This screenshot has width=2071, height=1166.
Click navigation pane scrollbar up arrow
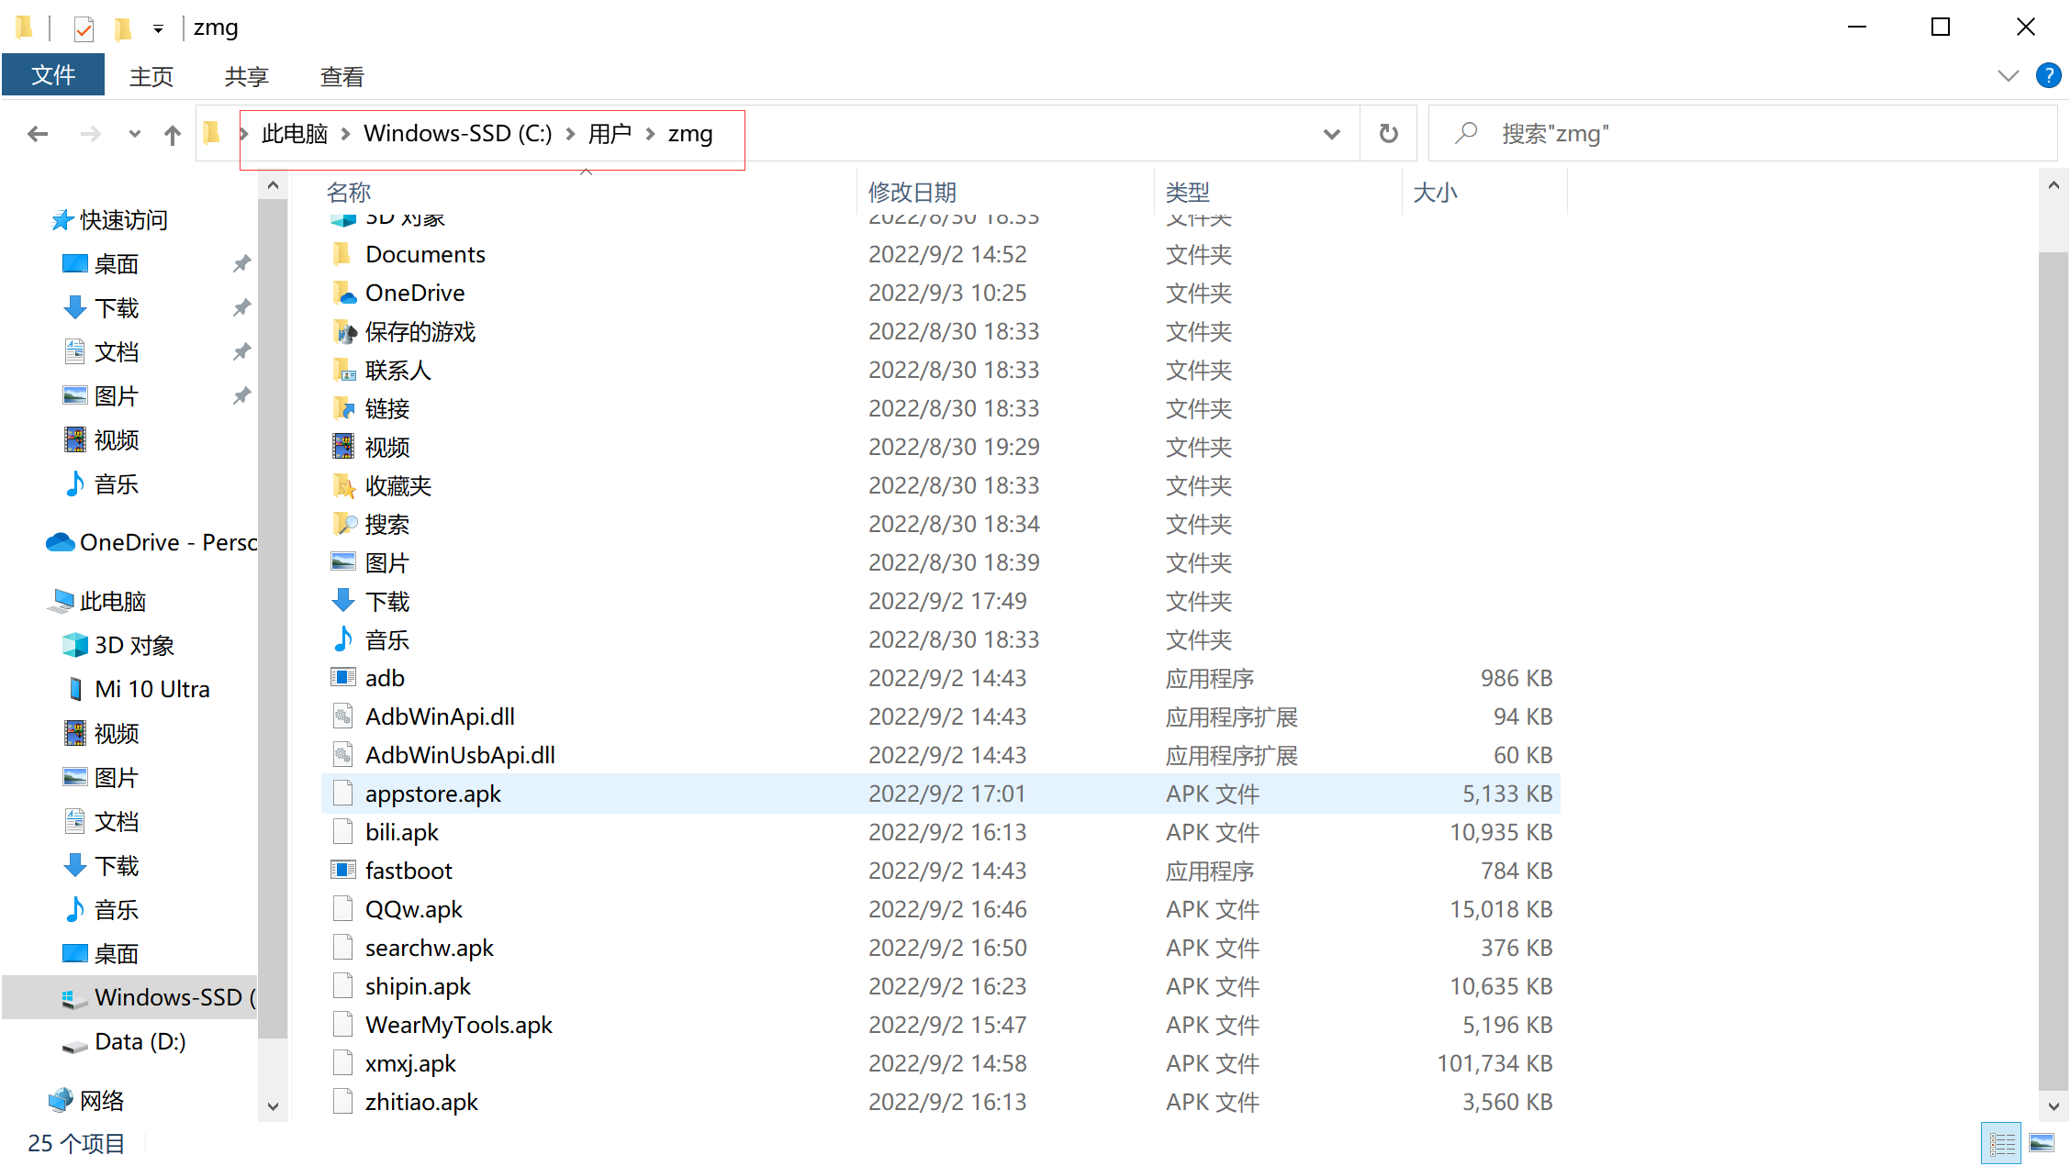tap(273, 185)
